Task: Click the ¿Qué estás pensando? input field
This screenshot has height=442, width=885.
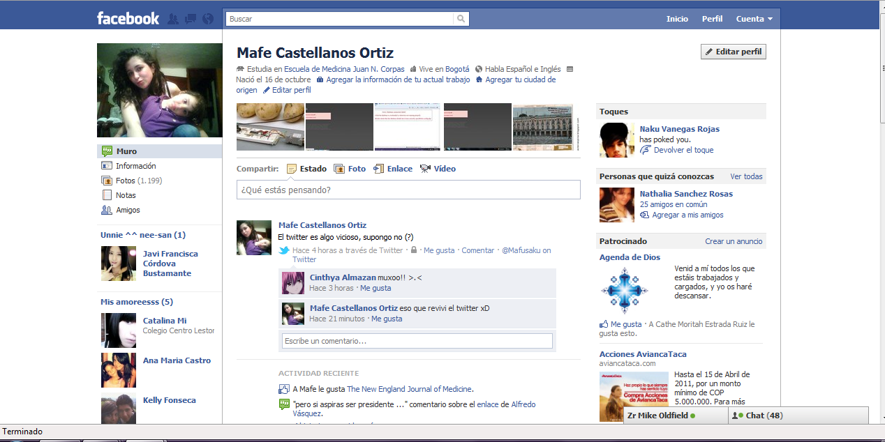Action: tap(409, 189)
